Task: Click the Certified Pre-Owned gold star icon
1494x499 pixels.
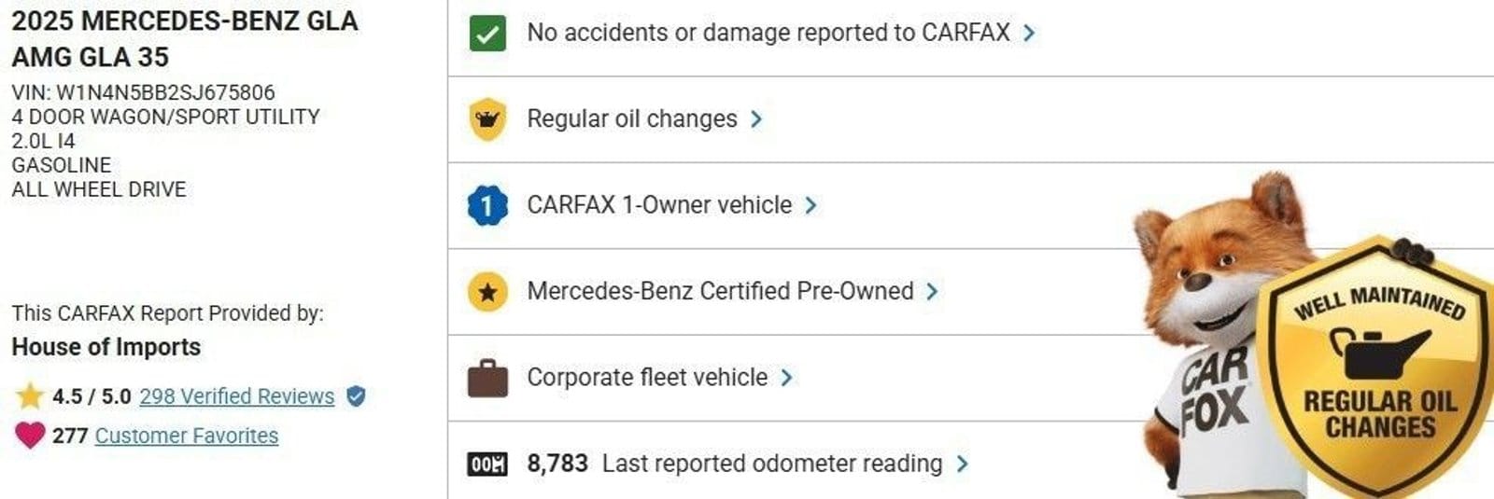Action: coord(487,292)
